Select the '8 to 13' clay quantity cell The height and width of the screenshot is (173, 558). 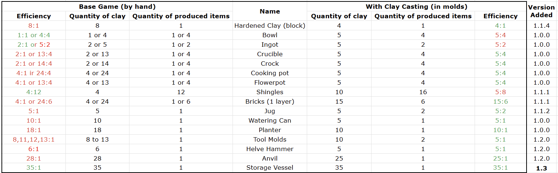[x=97, y=139]
